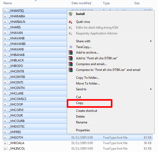Choose Cut from the context menu

78,97
